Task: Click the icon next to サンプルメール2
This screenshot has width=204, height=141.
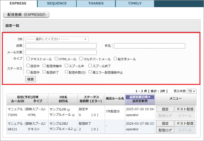Action: click(x=75, y=129)
